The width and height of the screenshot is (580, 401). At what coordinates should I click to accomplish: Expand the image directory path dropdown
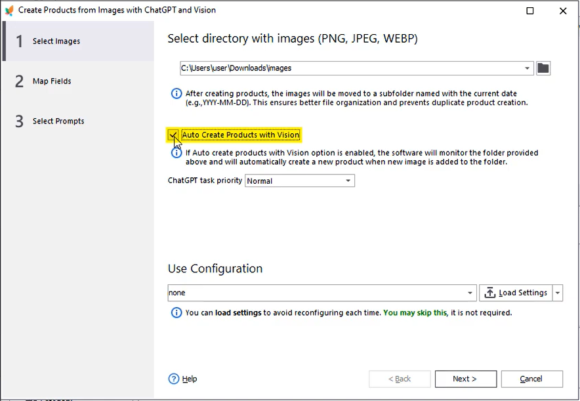click(x=528, y=68)
